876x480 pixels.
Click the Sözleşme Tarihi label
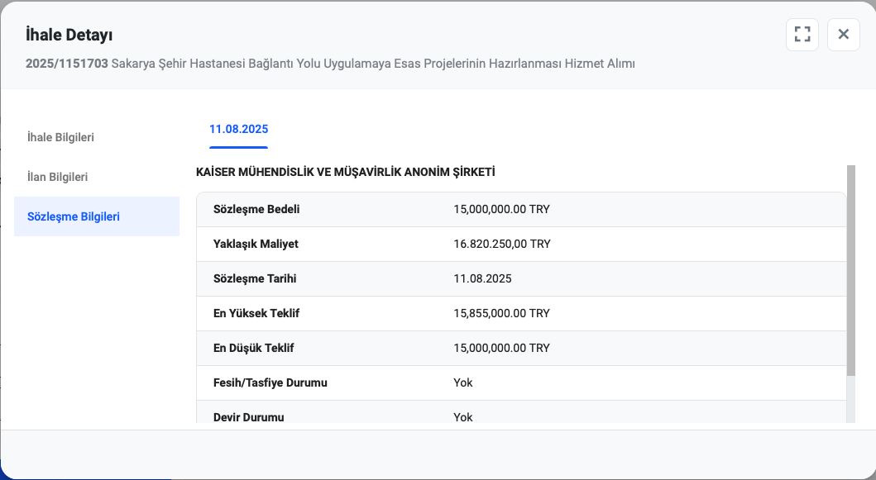[x=255, y=278]
